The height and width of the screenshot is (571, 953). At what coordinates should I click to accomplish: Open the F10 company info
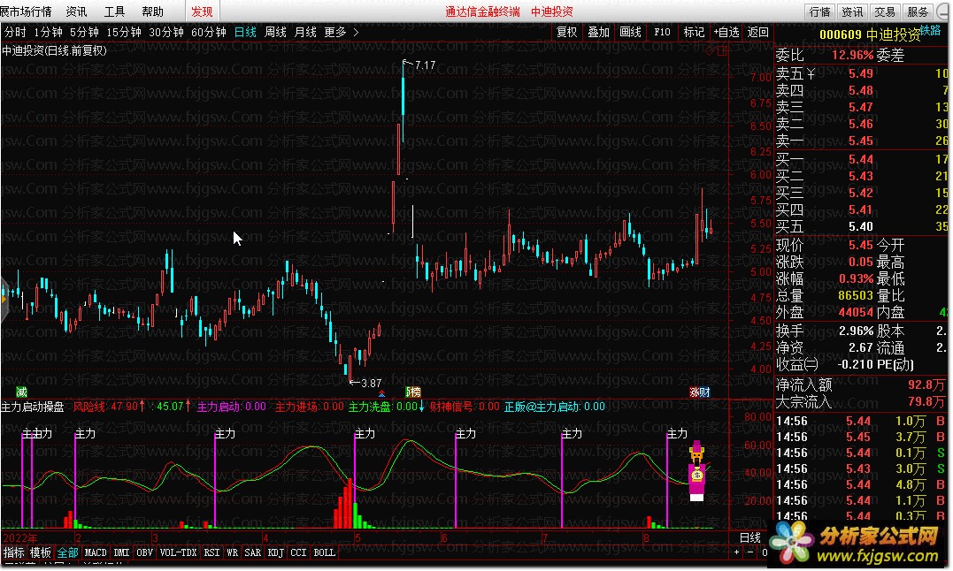pyautogui.click(x=662, y=32)
